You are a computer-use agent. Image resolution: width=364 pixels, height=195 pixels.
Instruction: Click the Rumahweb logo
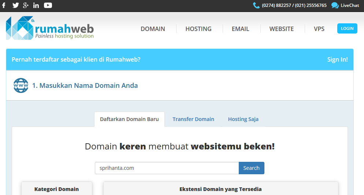coord(50,28)
